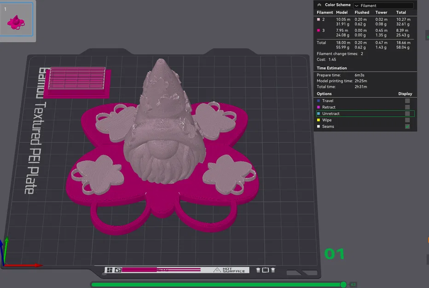Toggle the Travel display checkbox
The image size is (429, 288).
[x=407, y=101]
